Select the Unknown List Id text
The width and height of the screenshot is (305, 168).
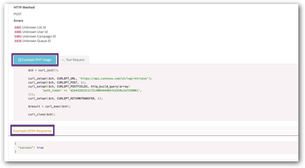tap(34, 27)
